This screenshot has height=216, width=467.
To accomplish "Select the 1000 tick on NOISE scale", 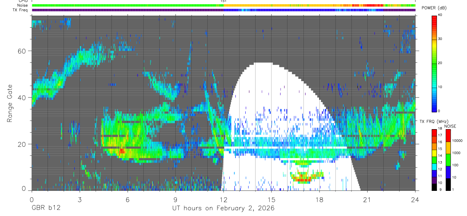I will pyautogui.click(x=456, y=153).
